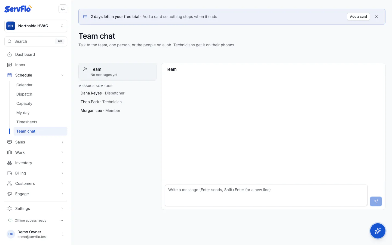The width and height of the screenshot is (392, 245).
Task: Click the Schedule calendar icon
Action: tap(10, 75)
